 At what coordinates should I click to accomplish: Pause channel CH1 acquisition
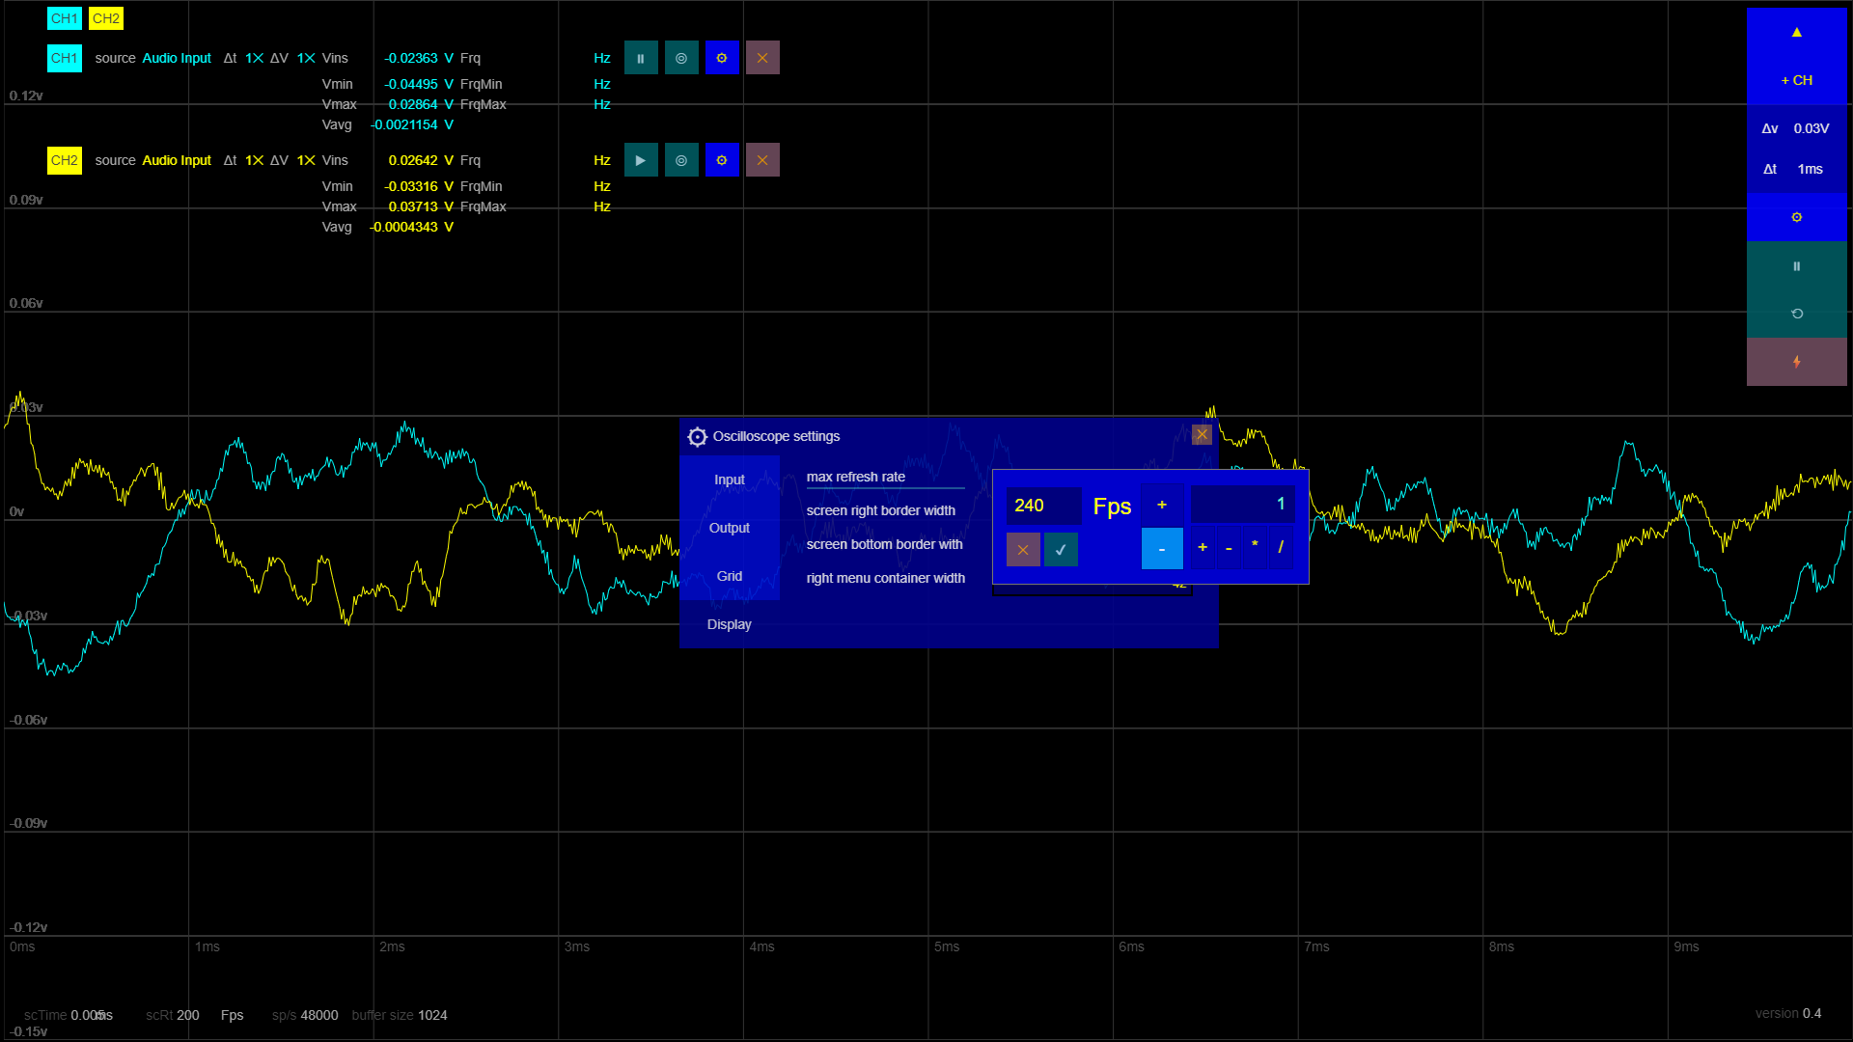(641, 58)
